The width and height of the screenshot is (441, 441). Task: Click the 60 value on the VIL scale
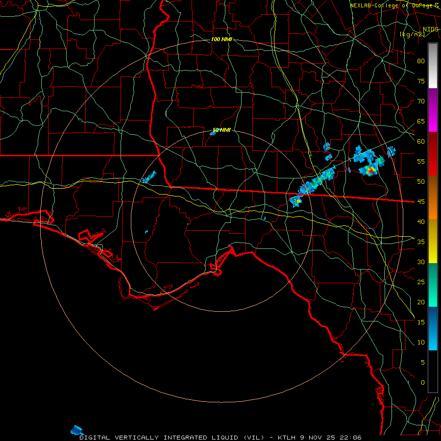tap(421, 142)
